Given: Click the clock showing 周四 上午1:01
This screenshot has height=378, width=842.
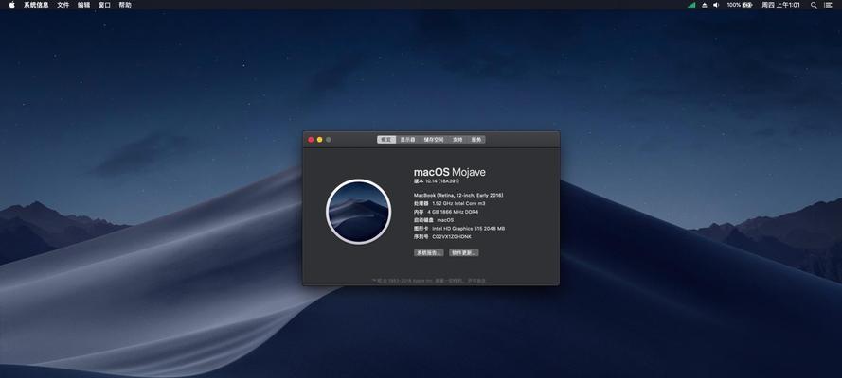Looking at the screenshot, I should [x=780, y=5].
